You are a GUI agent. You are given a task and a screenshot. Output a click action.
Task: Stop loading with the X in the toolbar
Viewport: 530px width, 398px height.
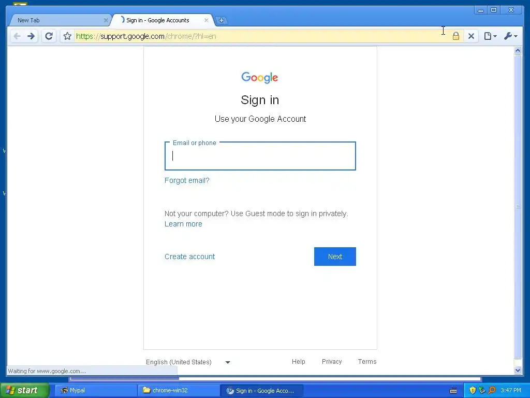(x=471, y=36)
